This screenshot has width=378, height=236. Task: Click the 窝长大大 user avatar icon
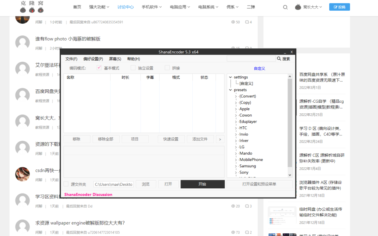coord(298,7)
